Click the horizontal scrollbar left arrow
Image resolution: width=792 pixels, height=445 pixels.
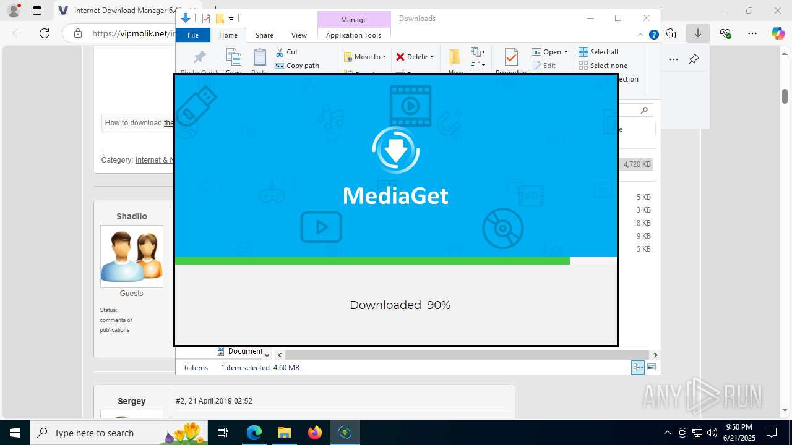280,355
